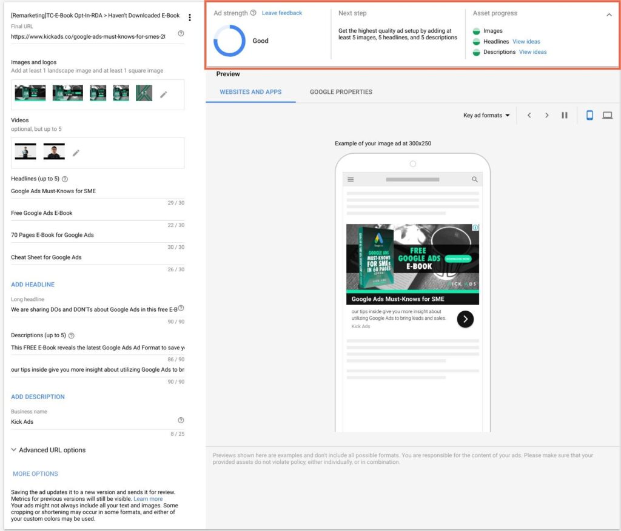Select the second video thumbnail
This screenshot has width=621, height=531.
(x=54, y=151)
